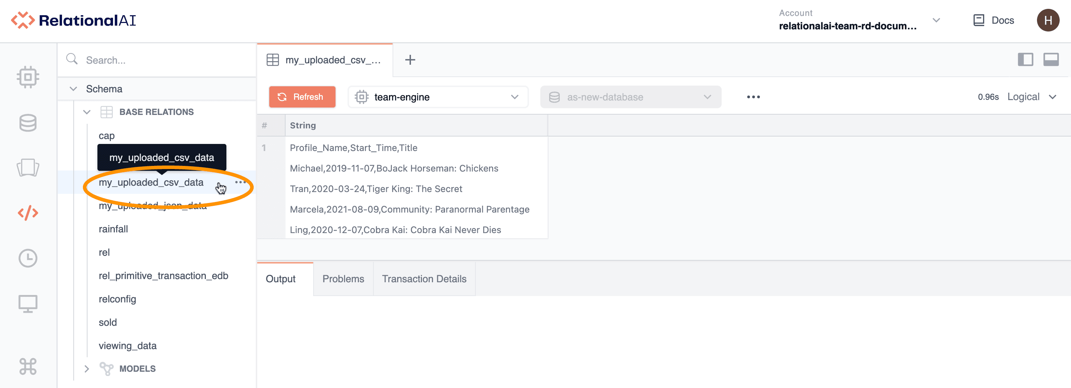Expand the MODELS tree node

(x=87, y=369)
